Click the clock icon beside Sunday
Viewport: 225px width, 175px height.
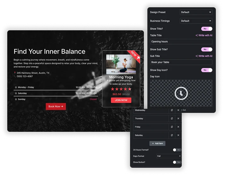click(x=16, y=99)
